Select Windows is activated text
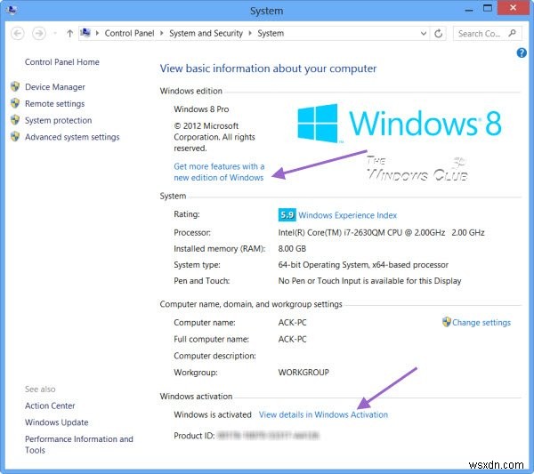The image size is (534, 474). click(x=213, y=414)
